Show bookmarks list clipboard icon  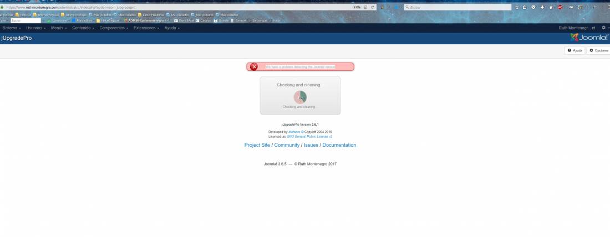point(525,7)
